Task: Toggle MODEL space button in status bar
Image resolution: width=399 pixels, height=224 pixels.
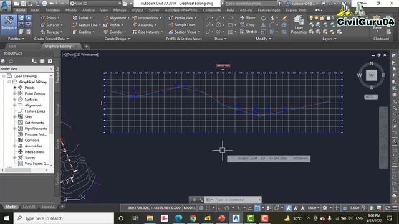Action: [190, 208]
